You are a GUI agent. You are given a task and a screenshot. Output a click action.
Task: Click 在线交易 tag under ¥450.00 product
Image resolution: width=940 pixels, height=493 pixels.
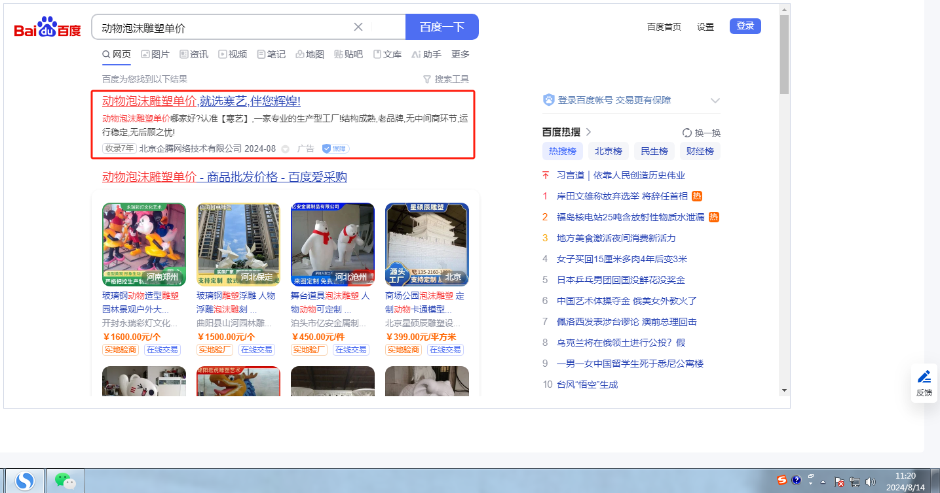click(x=350, y=350)
